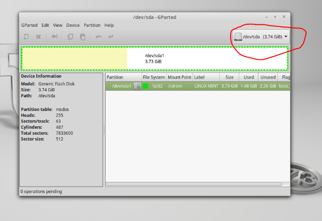
Task: Select the /dev/sda1 partition row name
Action: pyautogui.click(x=121, y=86)
